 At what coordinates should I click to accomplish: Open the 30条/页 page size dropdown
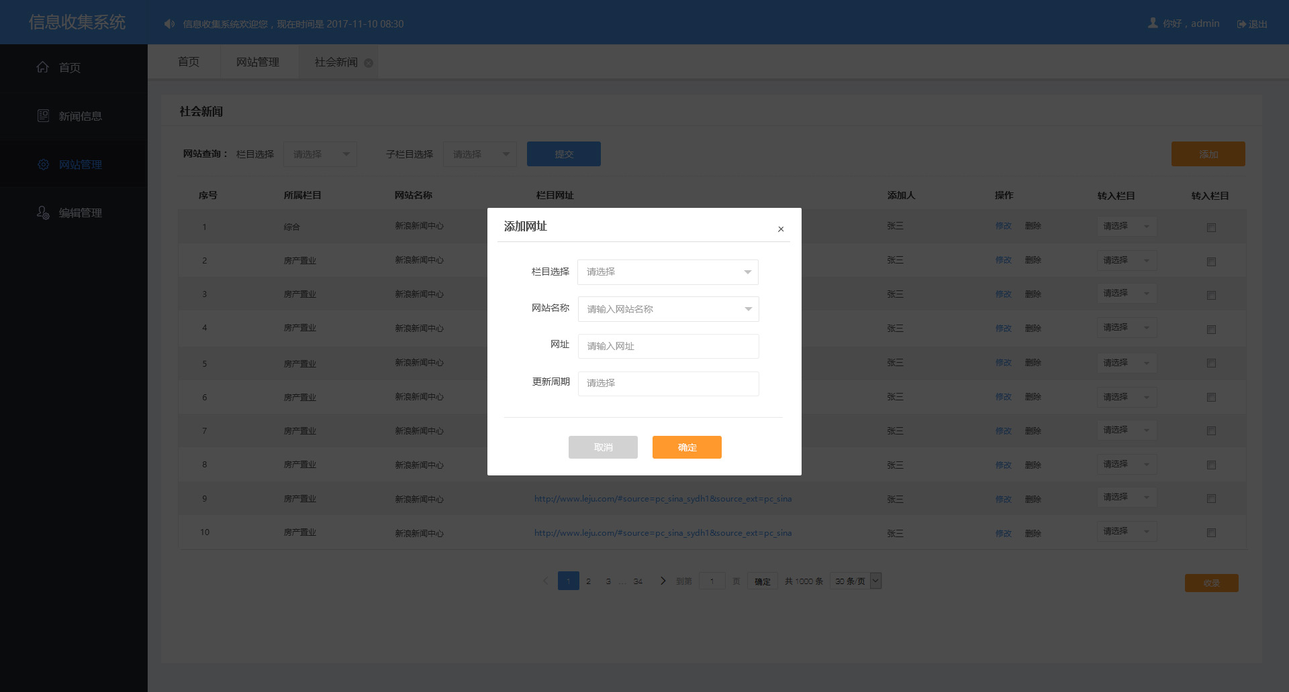[x=856, y=581]
